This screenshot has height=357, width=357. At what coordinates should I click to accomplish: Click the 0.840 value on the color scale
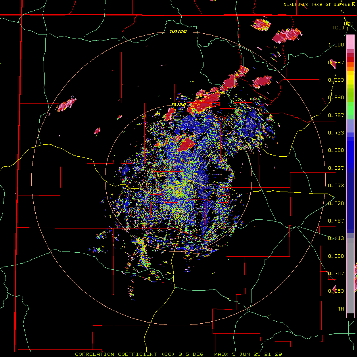pyautogui.click(x=336, y=98)
